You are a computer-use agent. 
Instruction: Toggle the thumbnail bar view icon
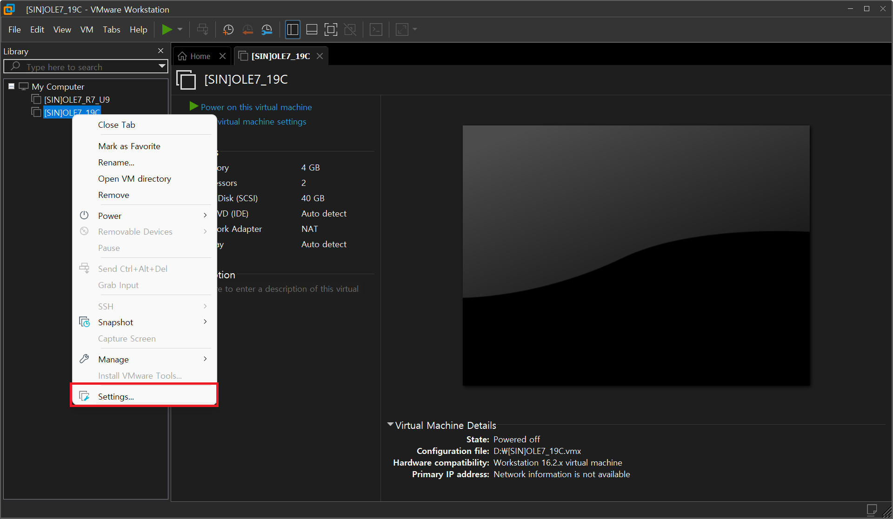coord(312,30)
